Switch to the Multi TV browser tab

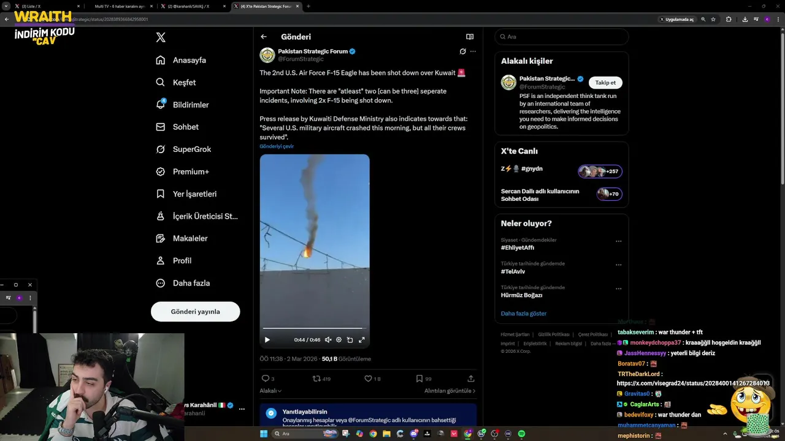(120, 6)
